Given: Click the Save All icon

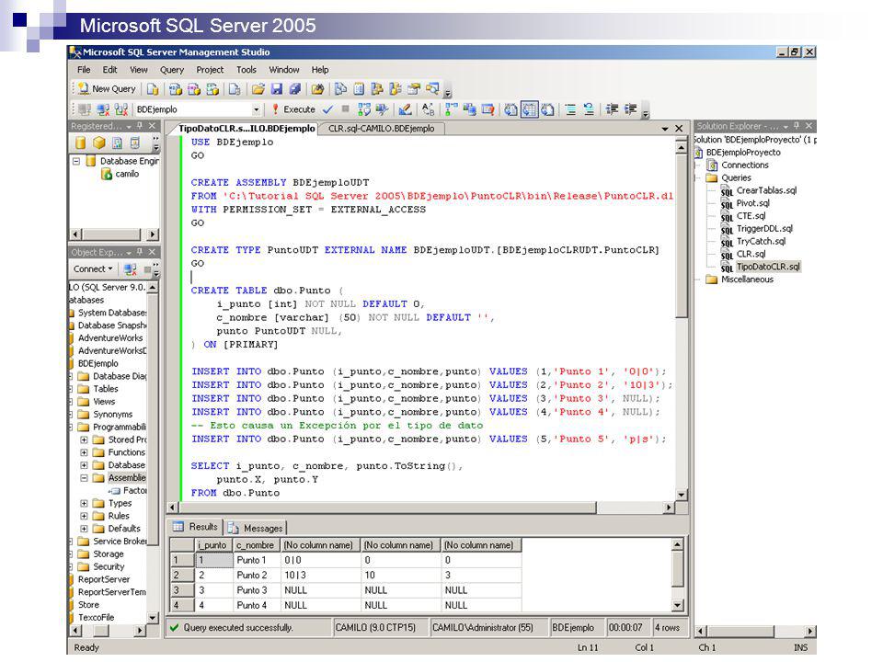Looking at the screenshot, I should [x=294, y=89].
